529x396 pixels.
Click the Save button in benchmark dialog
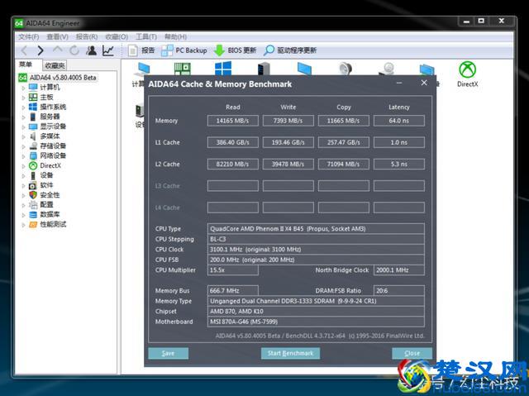[x=168, y=353]
